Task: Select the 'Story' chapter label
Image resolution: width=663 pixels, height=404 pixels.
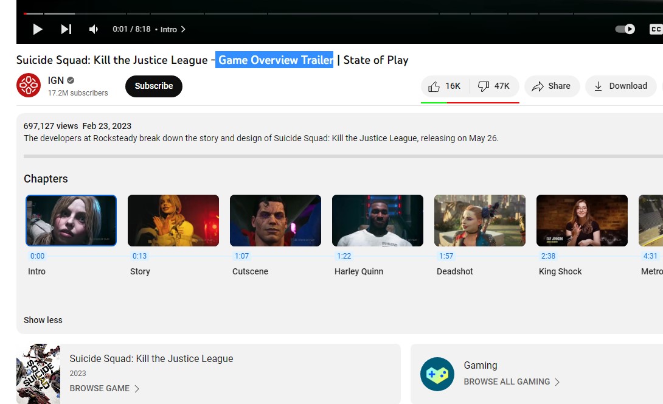Action: (x=140, y=271)
